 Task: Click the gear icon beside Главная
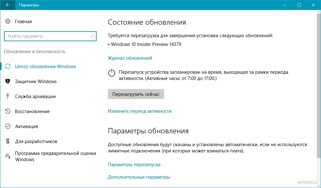pos(8,21)
